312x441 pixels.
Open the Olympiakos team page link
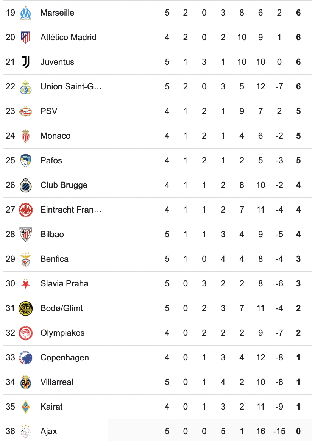click(62, 333)
